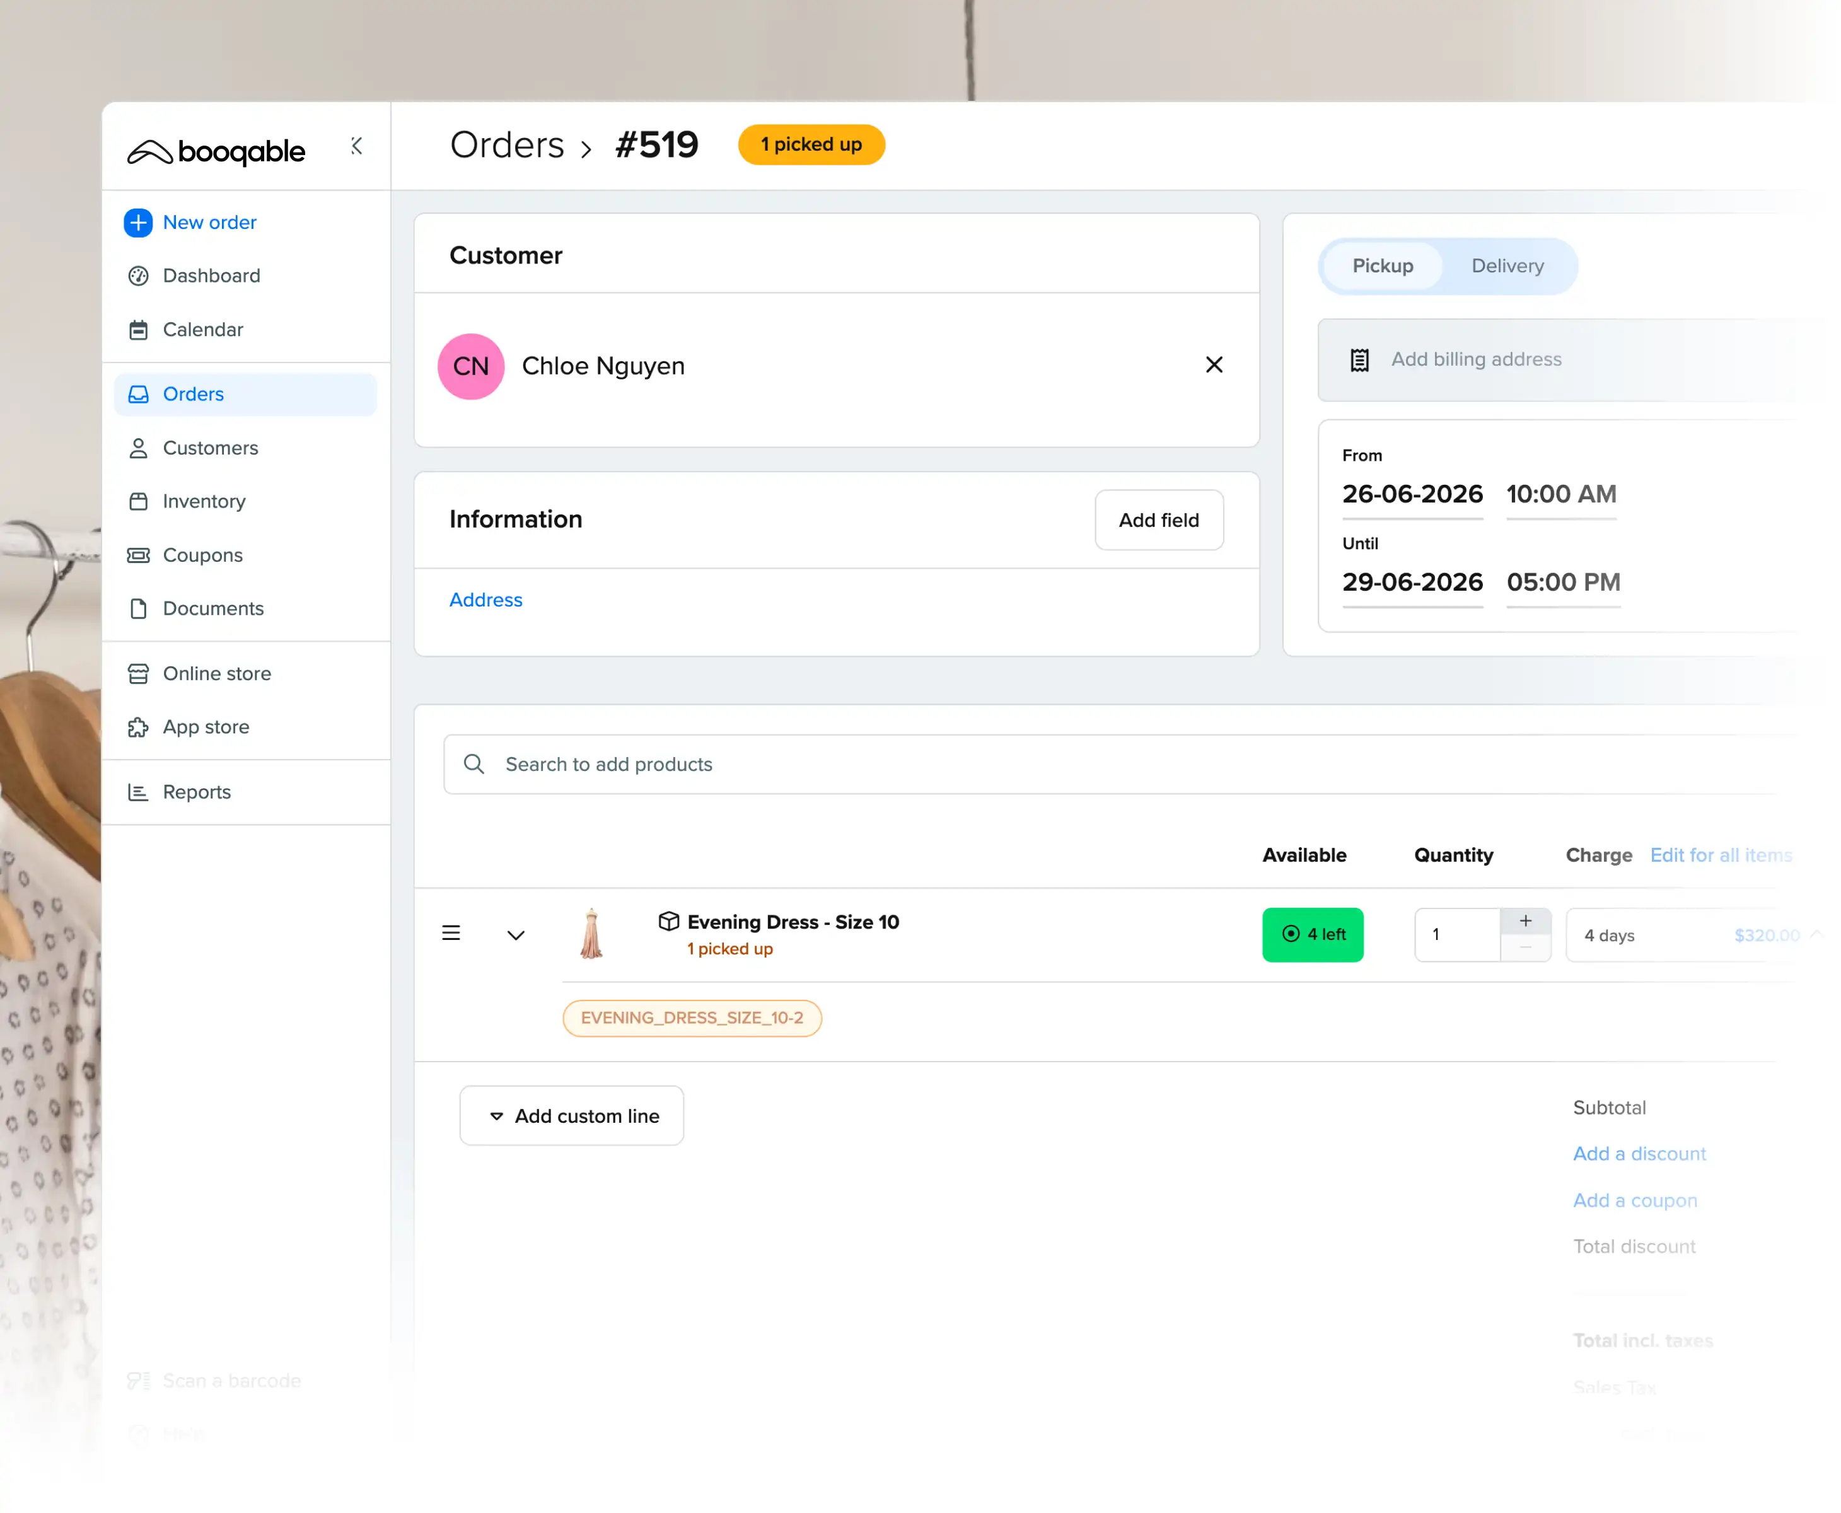Click the Coupons ticket icon
Screen dimensions: 1841x1513
click(x=137, y=555)
